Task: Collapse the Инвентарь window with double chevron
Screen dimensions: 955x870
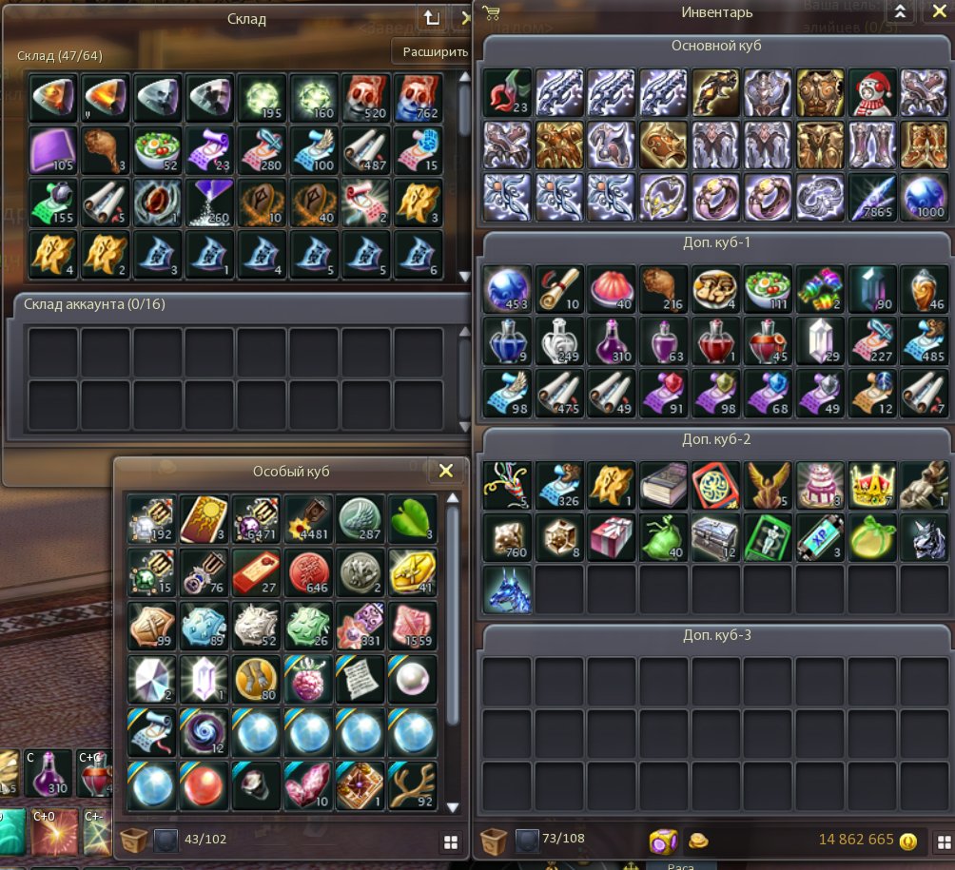Action: point(900,11)
